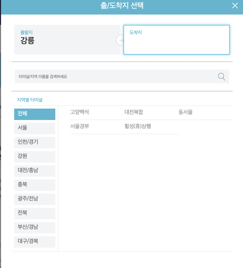Select the 전북 region tab
243x268 pixels.
click(x=35, y=213)
